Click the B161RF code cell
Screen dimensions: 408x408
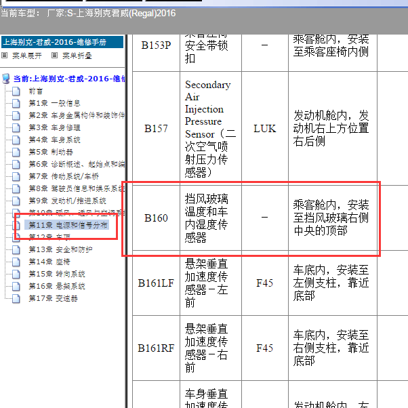pyautogui.click(x=156, y=348)
